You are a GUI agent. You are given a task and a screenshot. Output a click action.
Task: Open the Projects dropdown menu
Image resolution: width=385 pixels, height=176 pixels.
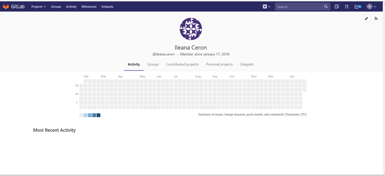point(39,7)
